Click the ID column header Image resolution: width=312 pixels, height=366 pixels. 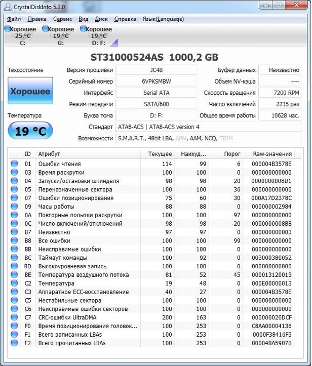click(27, 154)
